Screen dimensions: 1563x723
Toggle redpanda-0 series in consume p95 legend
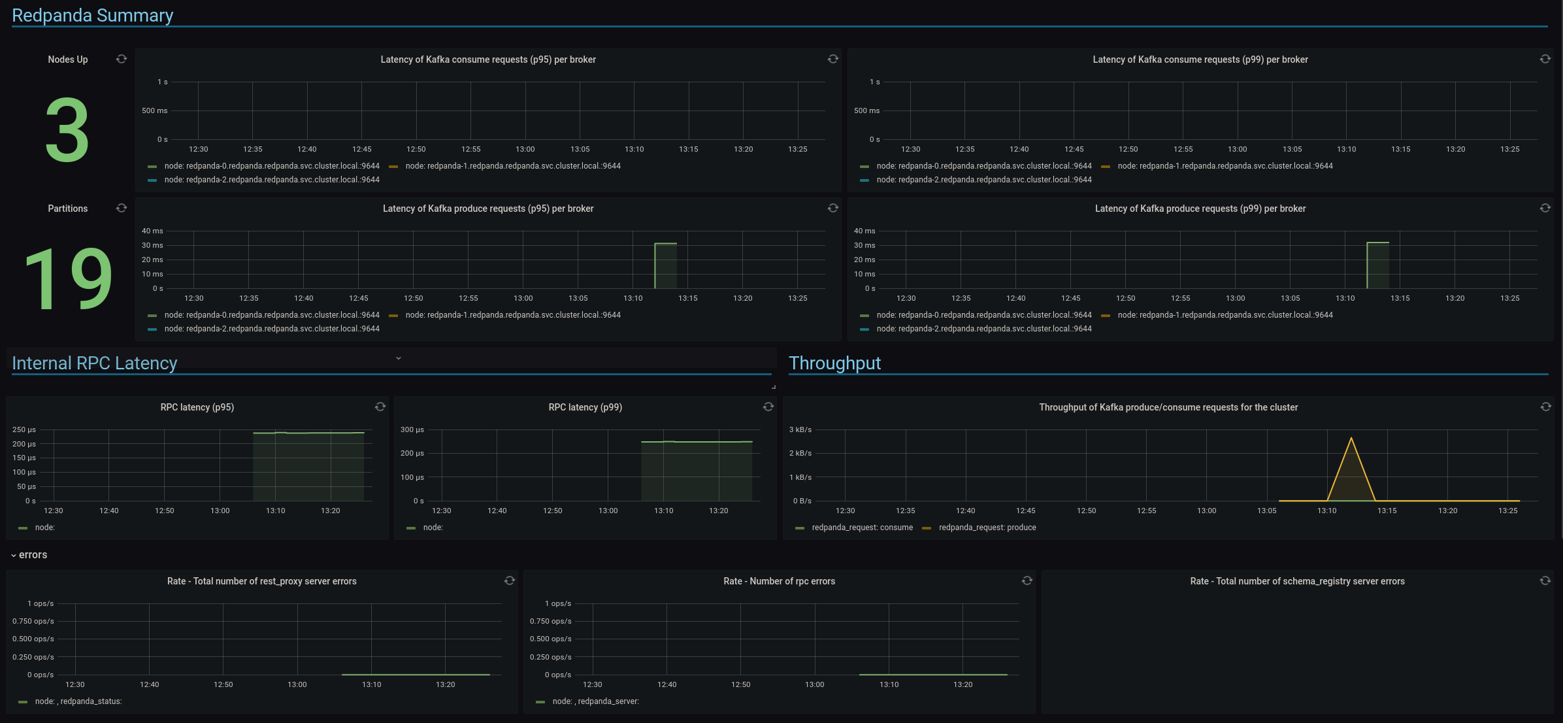tap(271, 166)
